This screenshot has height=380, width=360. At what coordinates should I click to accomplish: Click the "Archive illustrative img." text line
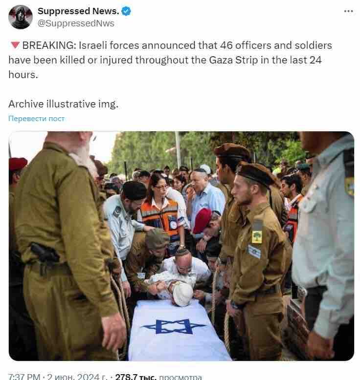(64, 104)
